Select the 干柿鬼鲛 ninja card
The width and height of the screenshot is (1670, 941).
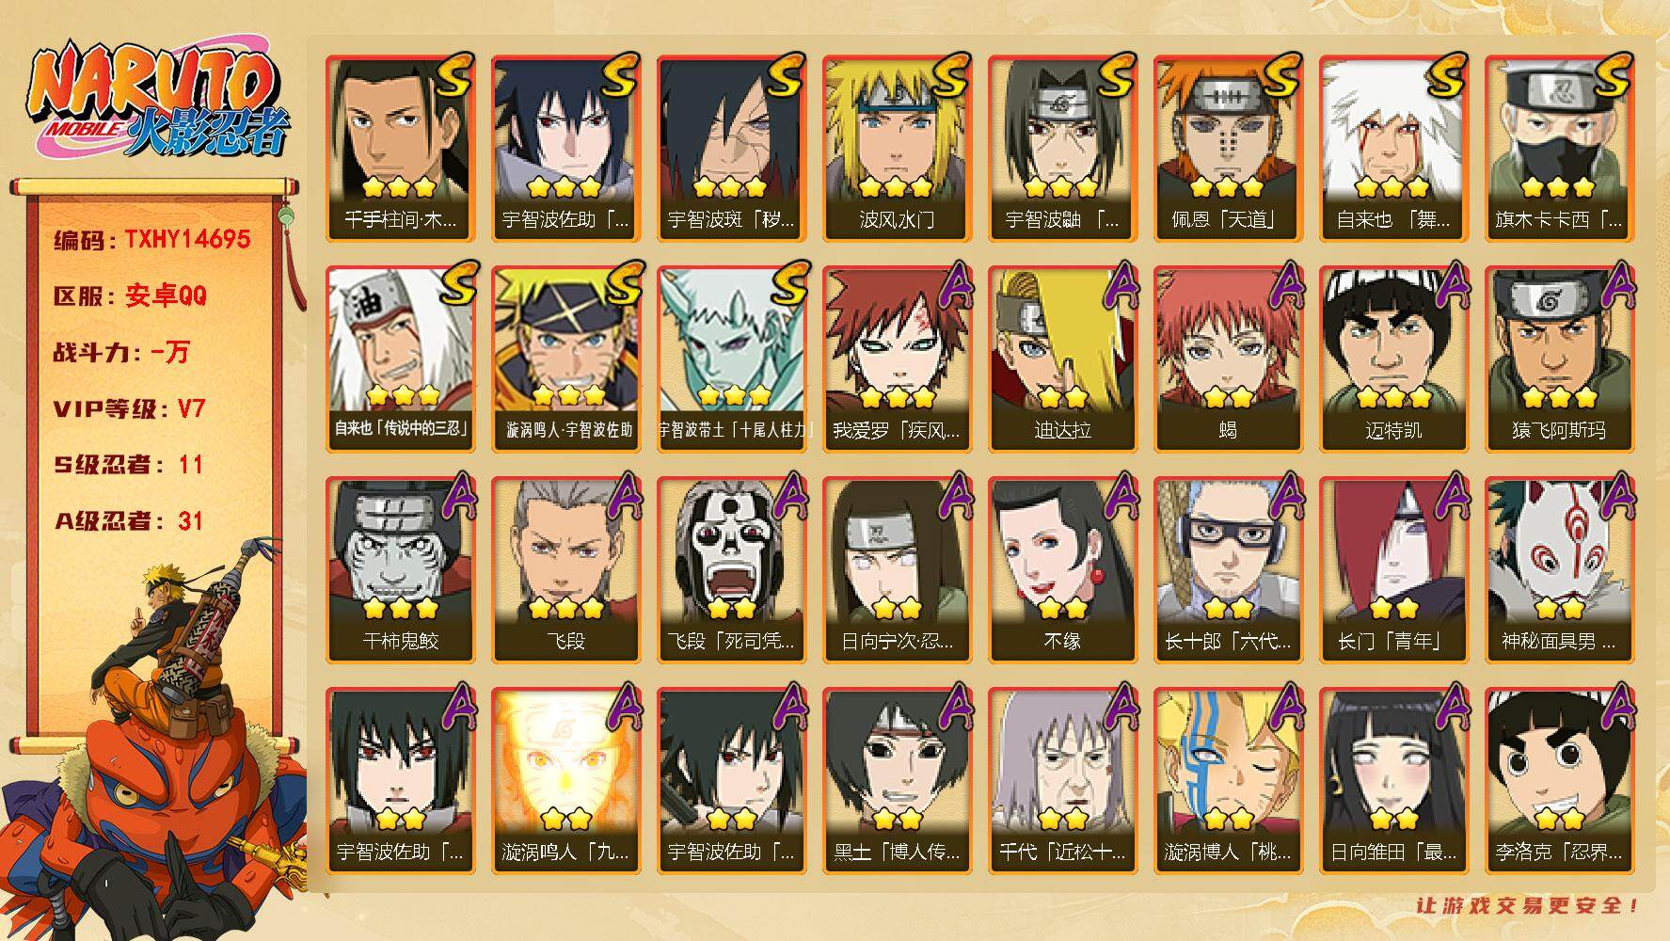click(x=401, y=570)
